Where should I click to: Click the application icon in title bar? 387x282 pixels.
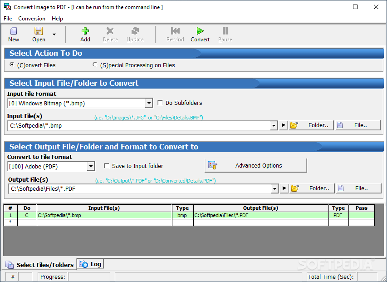click(7, 7)
